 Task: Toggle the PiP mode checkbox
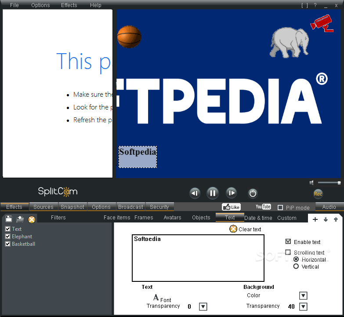(280, 208)
